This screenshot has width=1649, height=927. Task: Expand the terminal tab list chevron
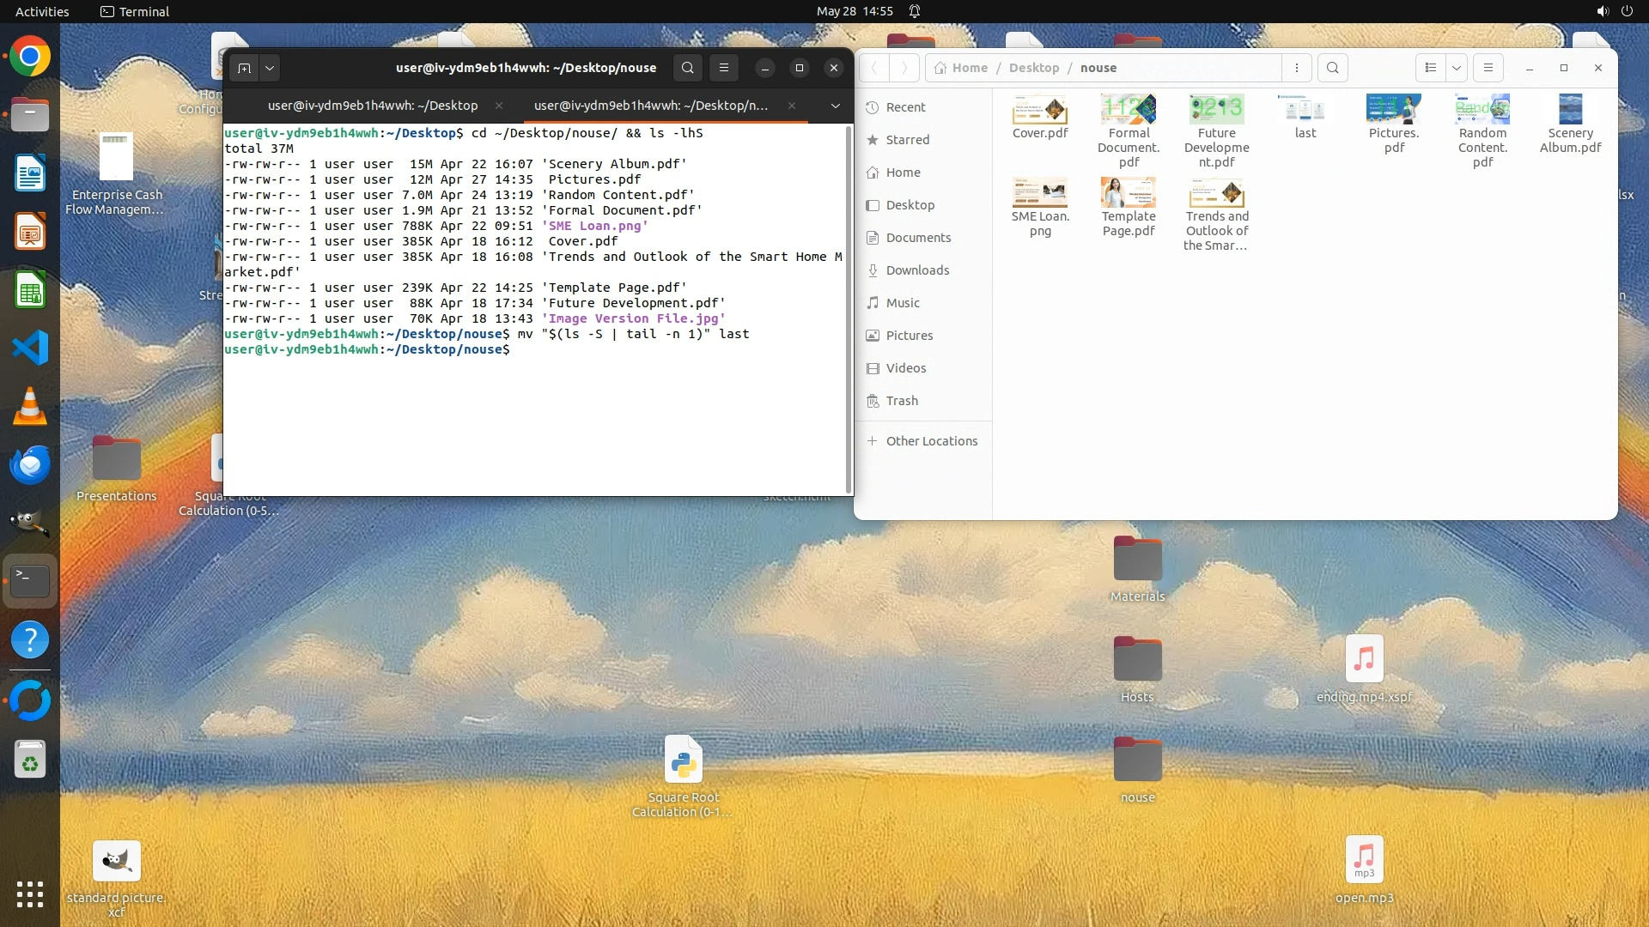pos(835,106)
